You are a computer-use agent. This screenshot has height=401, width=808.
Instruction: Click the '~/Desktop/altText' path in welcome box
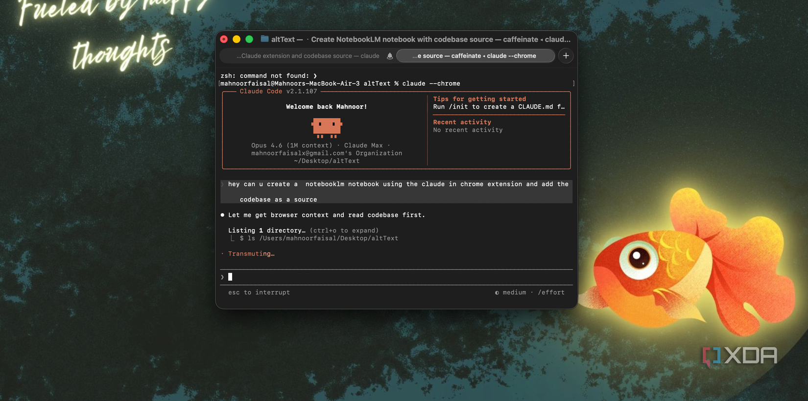pos(327,161)
